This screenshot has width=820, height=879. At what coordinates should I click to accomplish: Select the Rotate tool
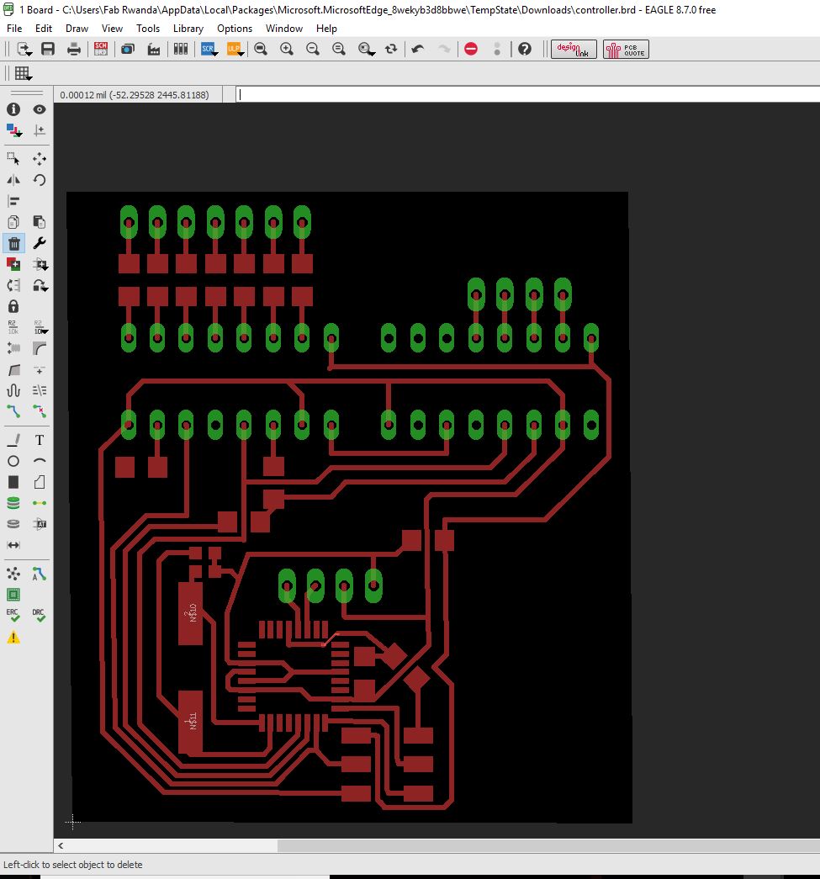(40, 180)
